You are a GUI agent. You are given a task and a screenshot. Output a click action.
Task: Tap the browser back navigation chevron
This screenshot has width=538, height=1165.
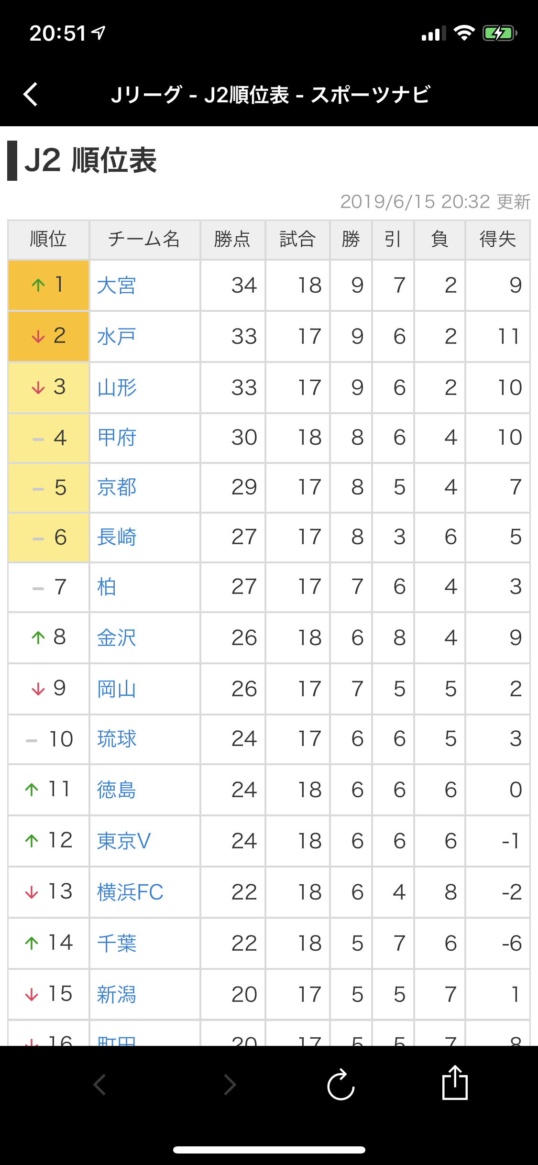pyautogui.click(x=99, y=1085)
